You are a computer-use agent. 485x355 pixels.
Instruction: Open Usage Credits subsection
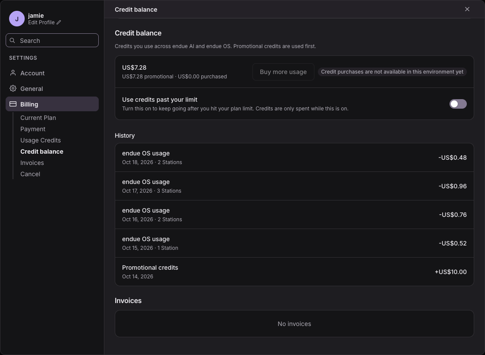coord(41,140)
